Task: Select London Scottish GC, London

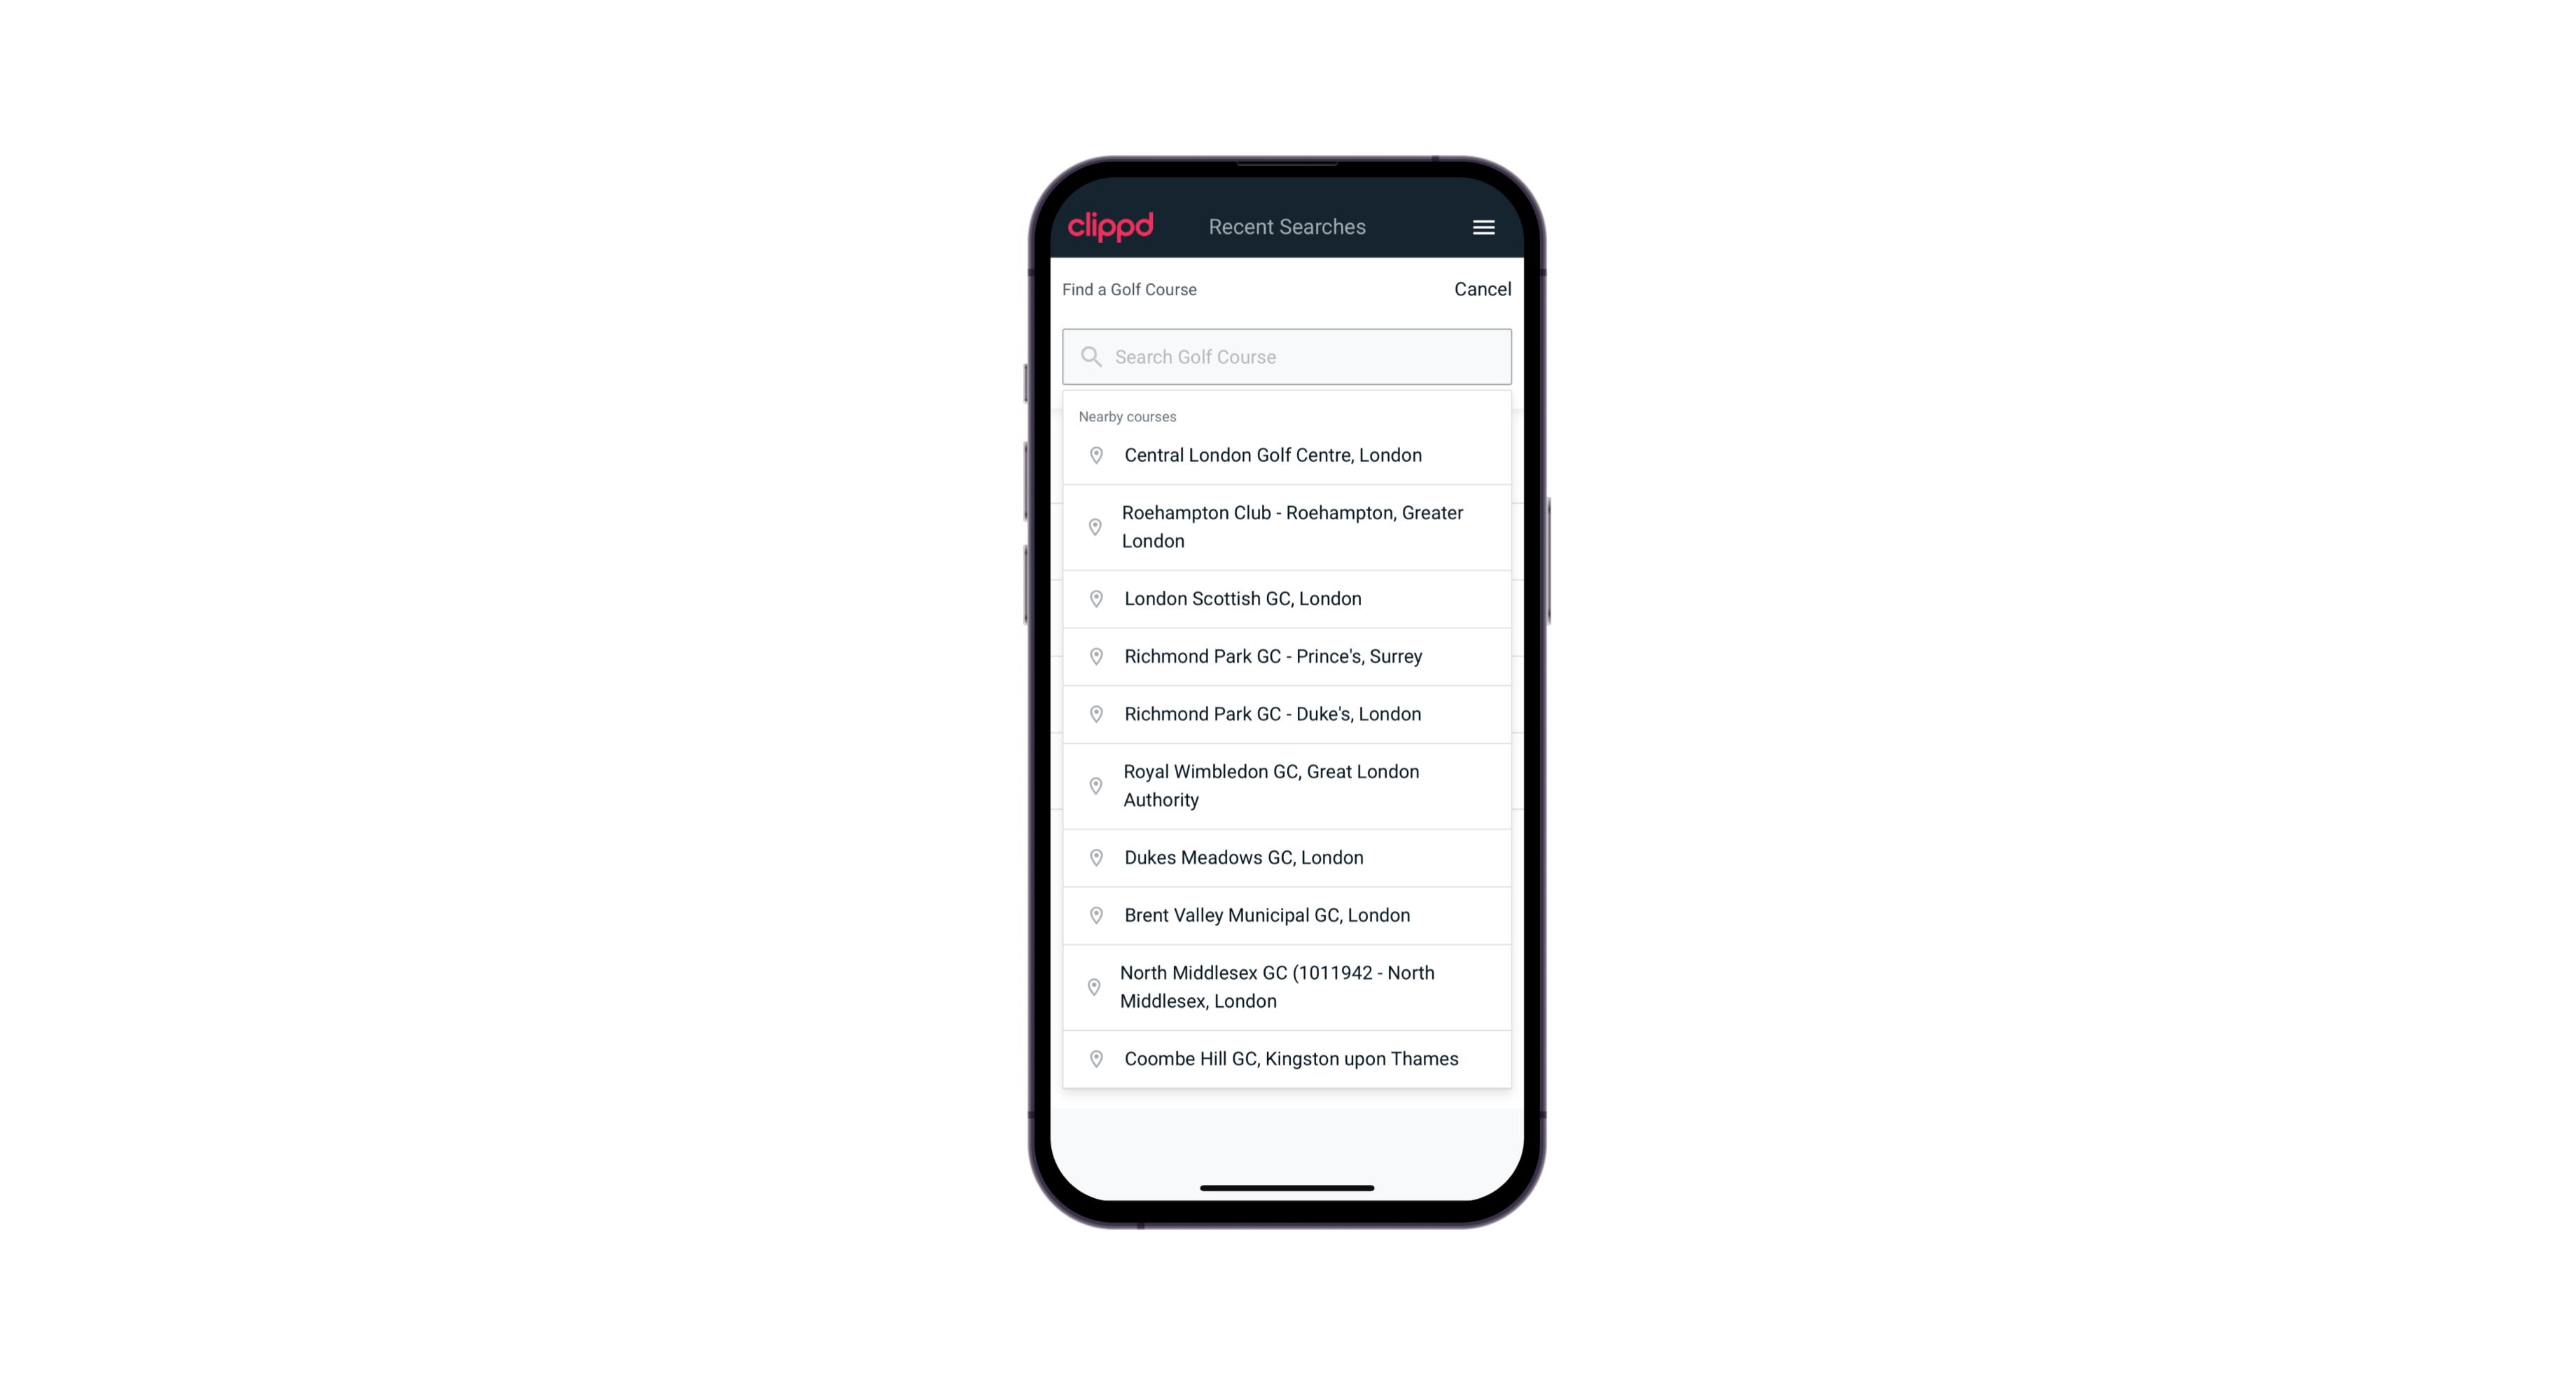Action: [x=1287, y=598]
